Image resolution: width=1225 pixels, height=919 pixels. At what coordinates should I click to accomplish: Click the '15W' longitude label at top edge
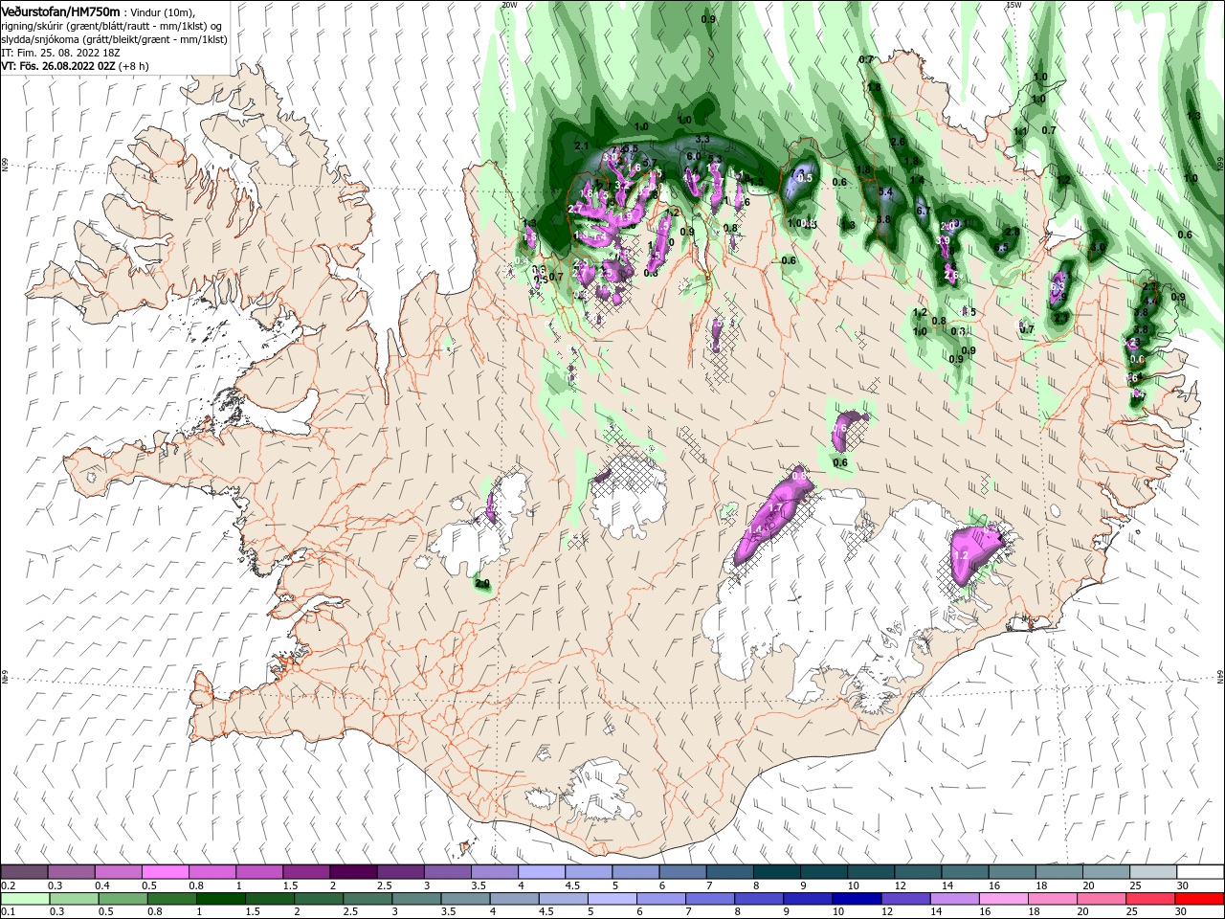tap(1013, 5)
